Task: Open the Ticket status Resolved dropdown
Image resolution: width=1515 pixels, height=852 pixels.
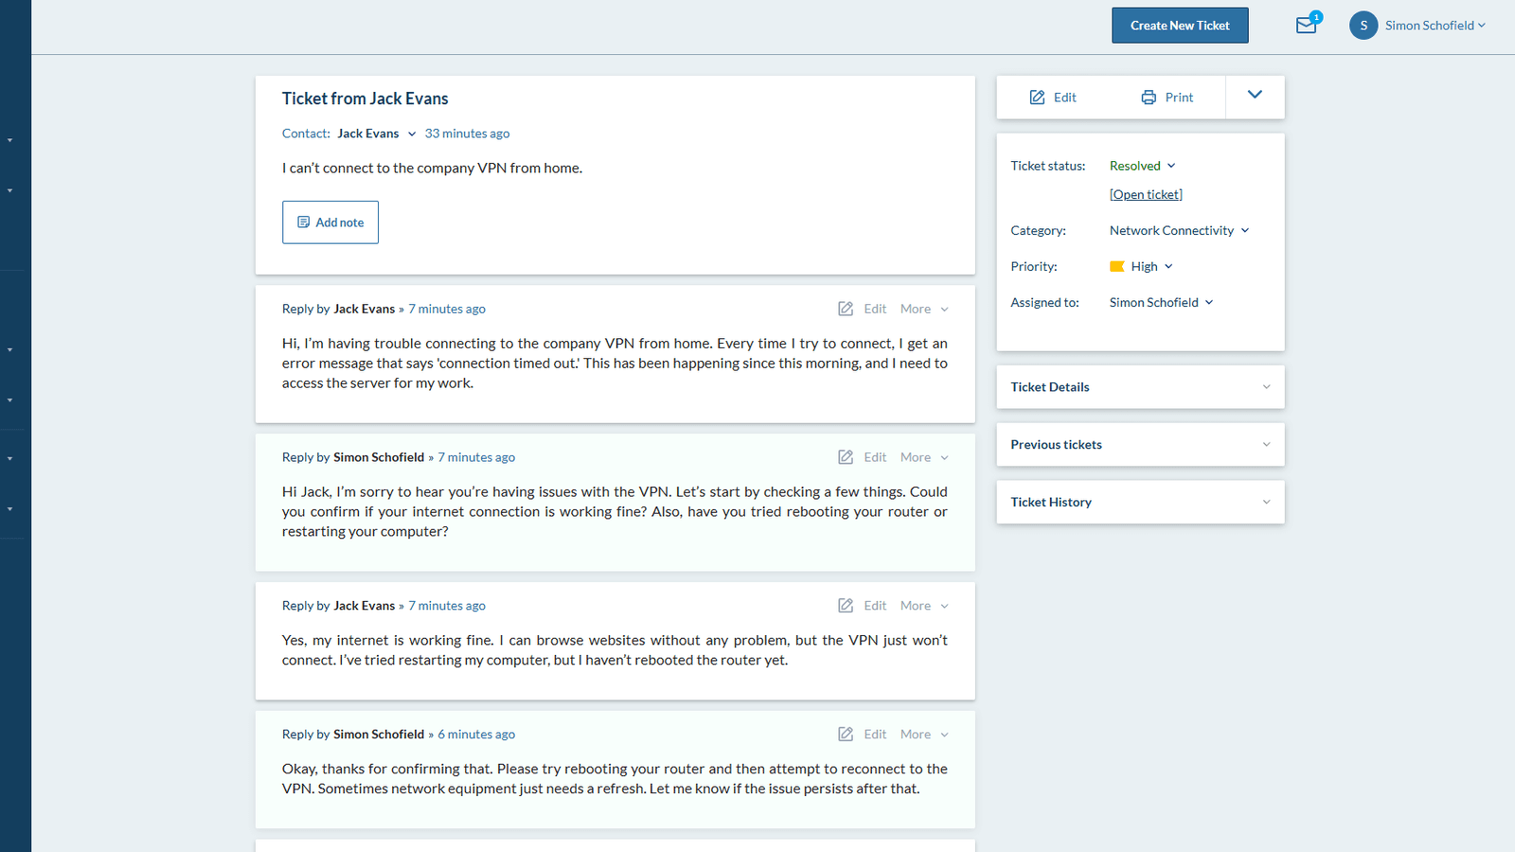Action: [x=1142, y=166]
